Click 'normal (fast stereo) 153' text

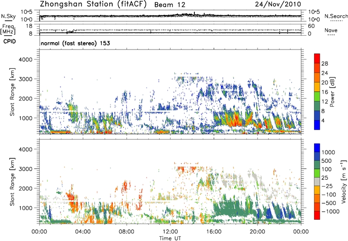[75, 43]
